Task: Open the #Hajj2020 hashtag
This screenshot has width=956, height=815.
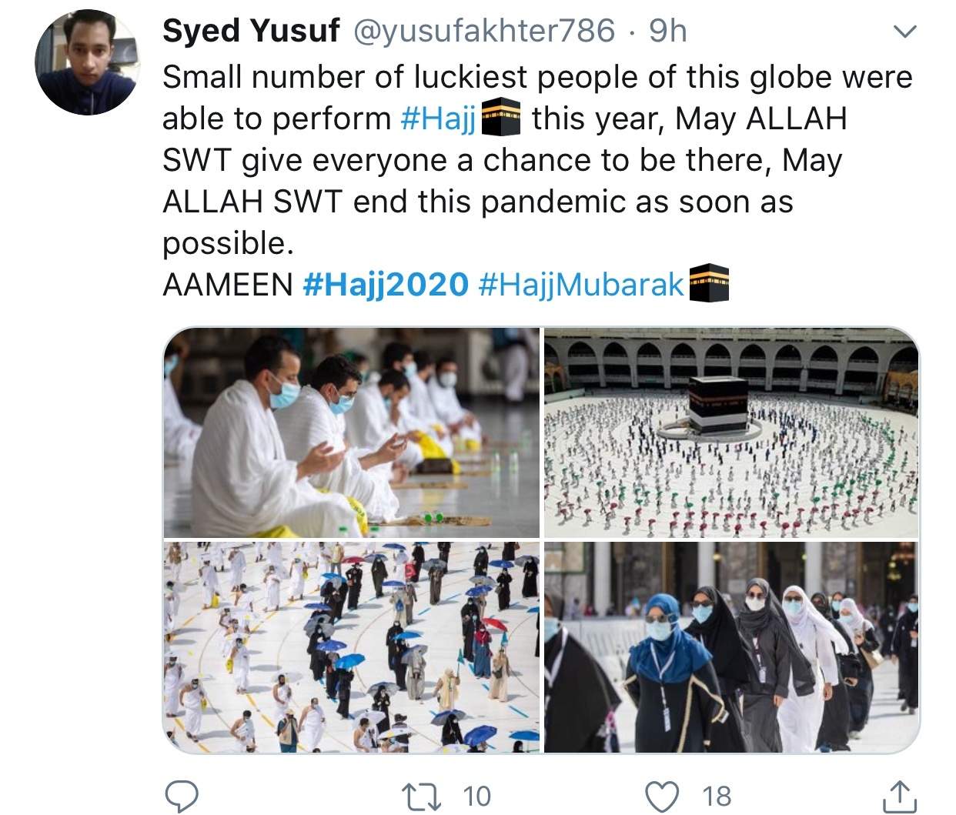Action: click(386, 285)
